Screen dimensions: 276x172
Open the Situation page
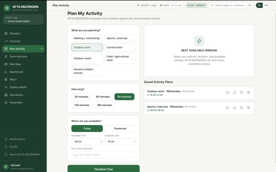[x=23, y=34]
